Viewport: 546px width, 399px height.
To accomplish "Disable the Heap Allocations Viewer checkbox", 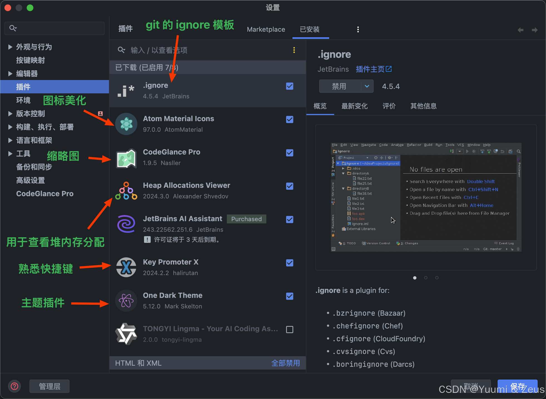I will [x=289, y=186].
